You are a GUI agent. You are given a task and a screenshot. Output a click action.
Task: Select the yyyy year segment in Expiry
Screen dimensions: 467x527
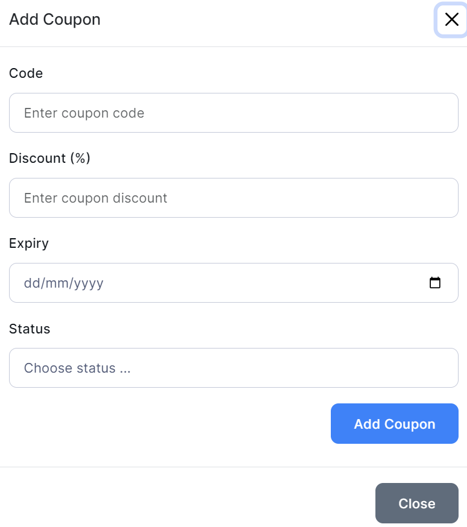point(89,283)
